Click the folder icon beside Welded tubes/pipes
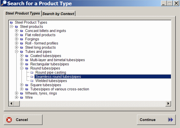 32,81
